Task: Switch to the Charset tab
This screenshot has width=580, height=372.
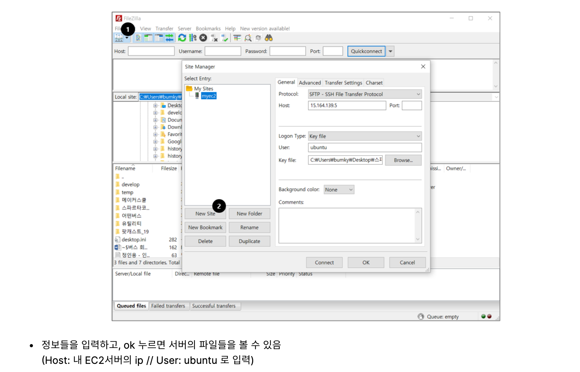Action: (374, 83)
